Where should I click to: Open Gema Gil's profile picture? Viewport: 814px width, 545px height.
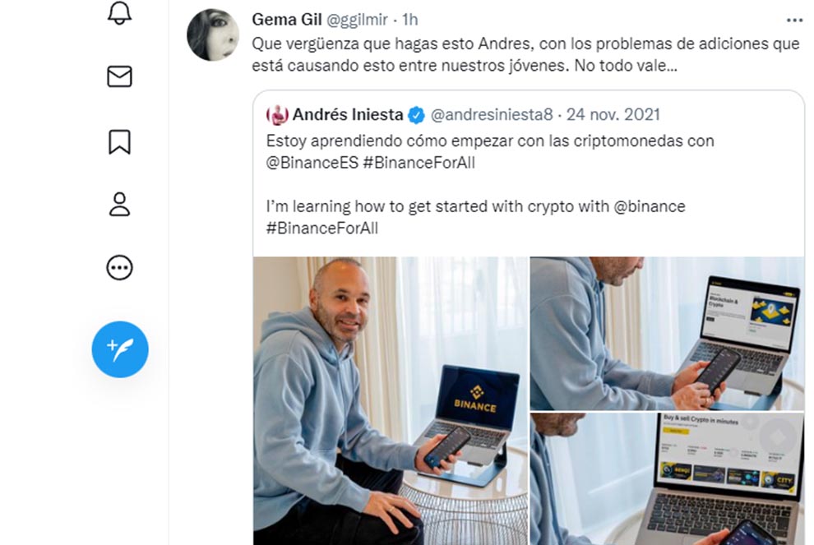pos(213,35)
